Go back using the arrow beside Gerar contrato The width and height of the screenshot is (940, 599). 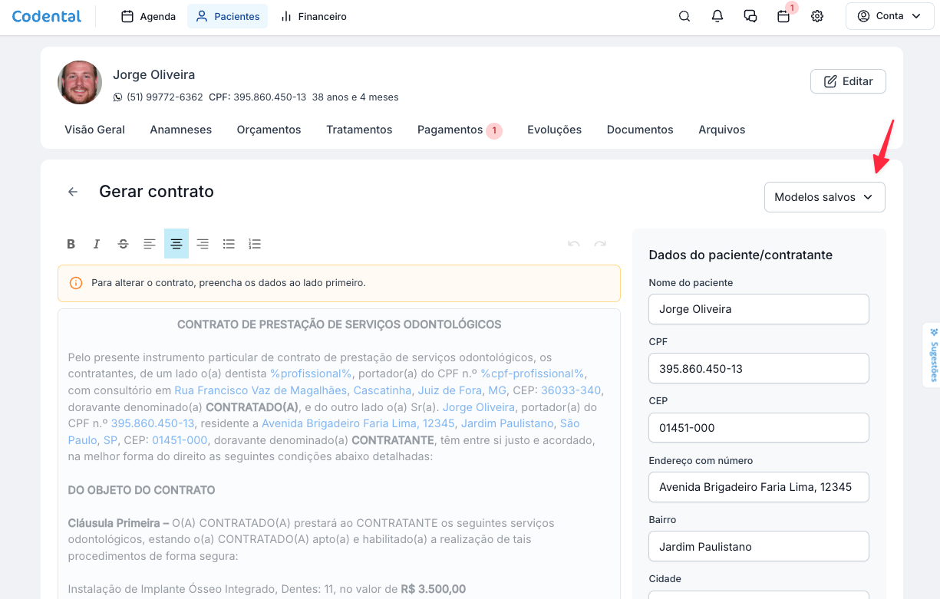(73, 192)
